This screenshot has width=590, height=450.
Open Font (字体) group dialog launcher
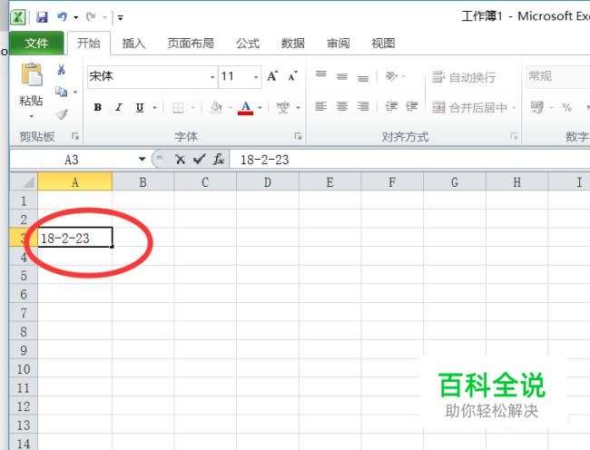point(298,136)
